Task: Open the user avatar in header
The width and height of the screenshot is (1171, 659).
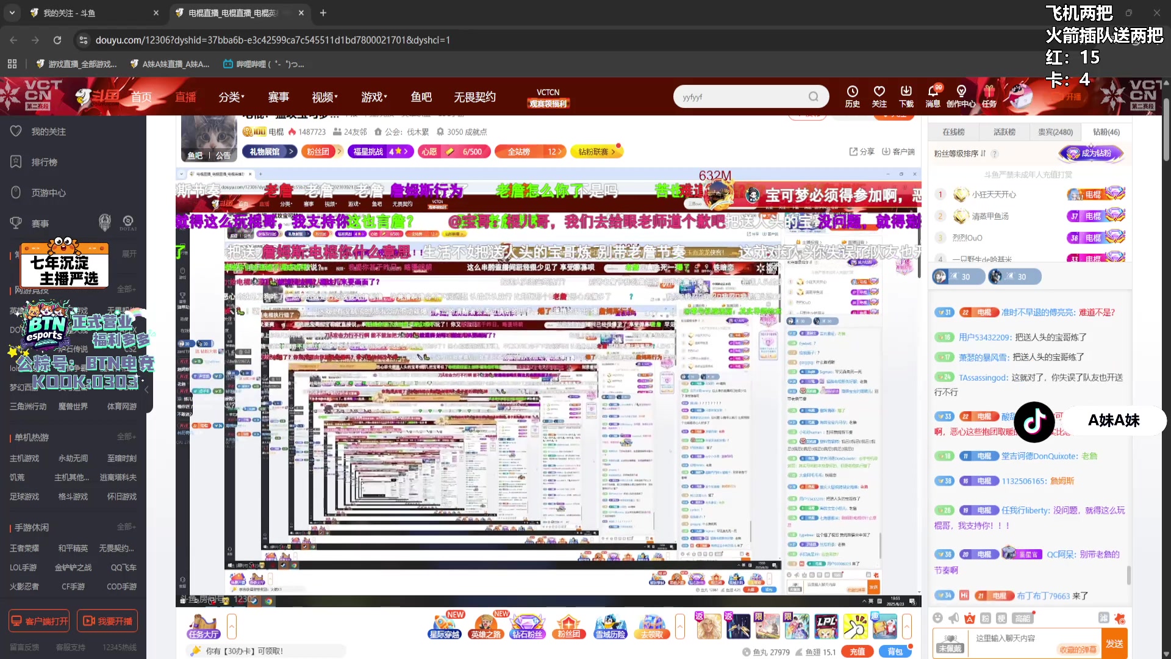Action: [1020, 95]
